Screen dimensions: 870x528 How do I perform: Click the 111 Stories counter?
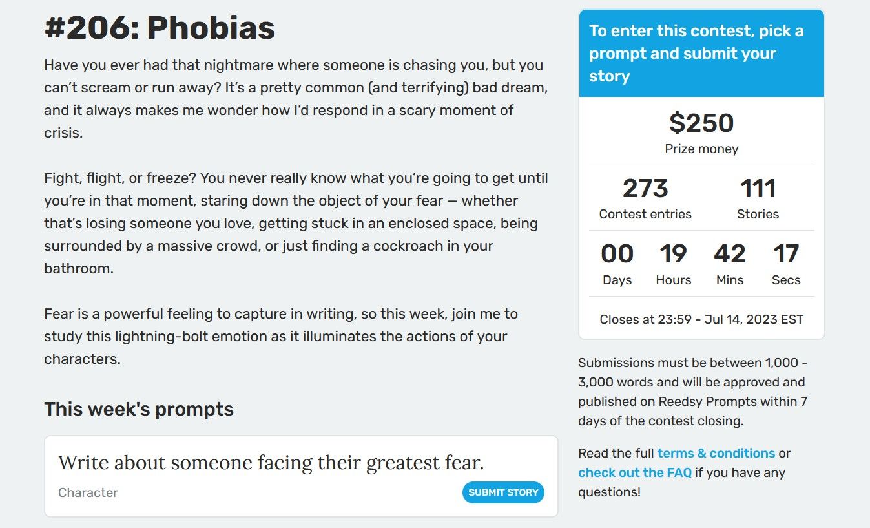pyautogui.click(x=758, y=197)
